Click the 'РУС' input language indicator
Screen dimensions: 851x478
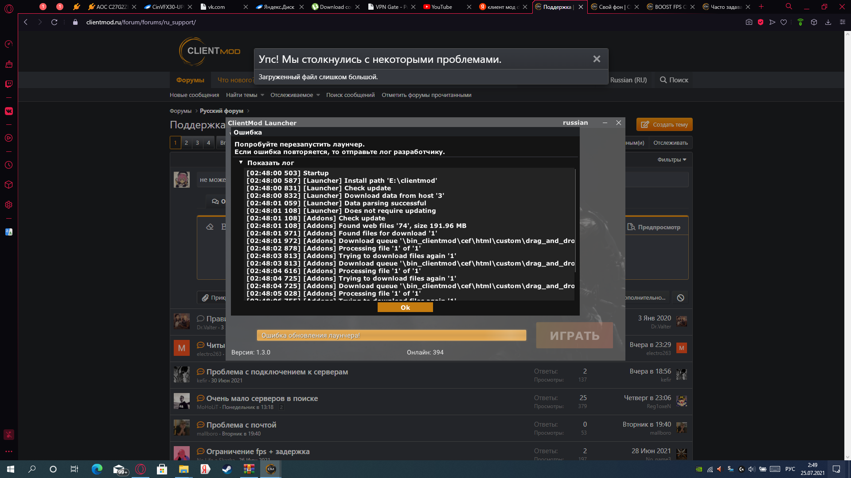(x=790, y=469)
